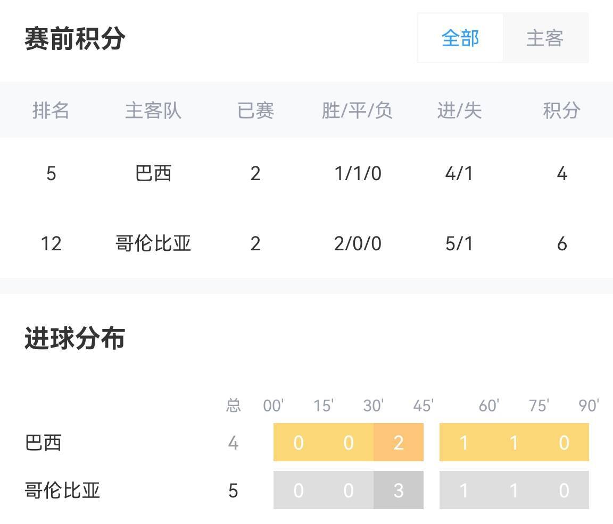The width and height of the screenshot is (613, 524).
Task: Click the 进球分布 section heading
Action: (75, 339)
